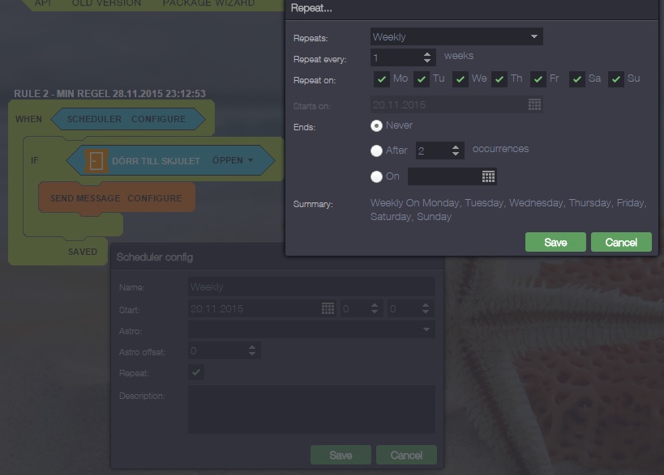Click the door icon in the IF block
The height and width of the screenshot is (475, 664).
(x=96, y=161)
